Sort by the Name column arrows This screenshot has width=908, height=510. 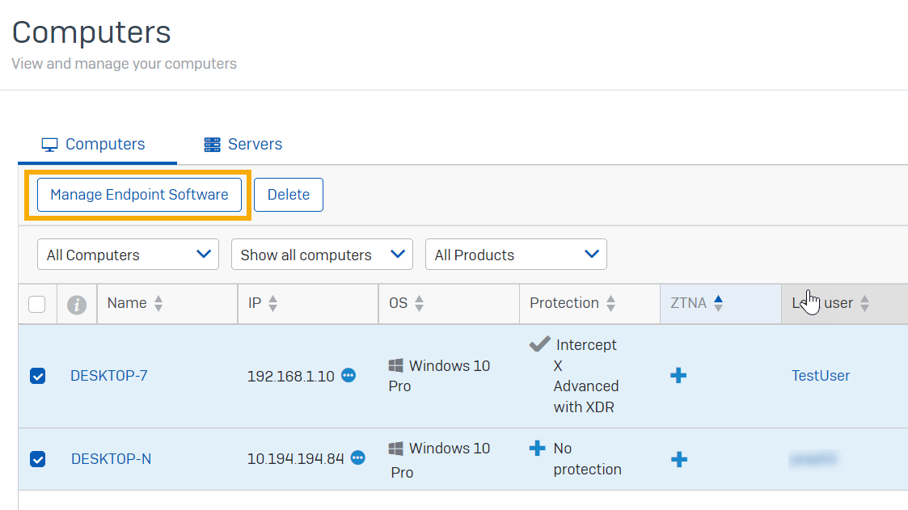point(158,304)
